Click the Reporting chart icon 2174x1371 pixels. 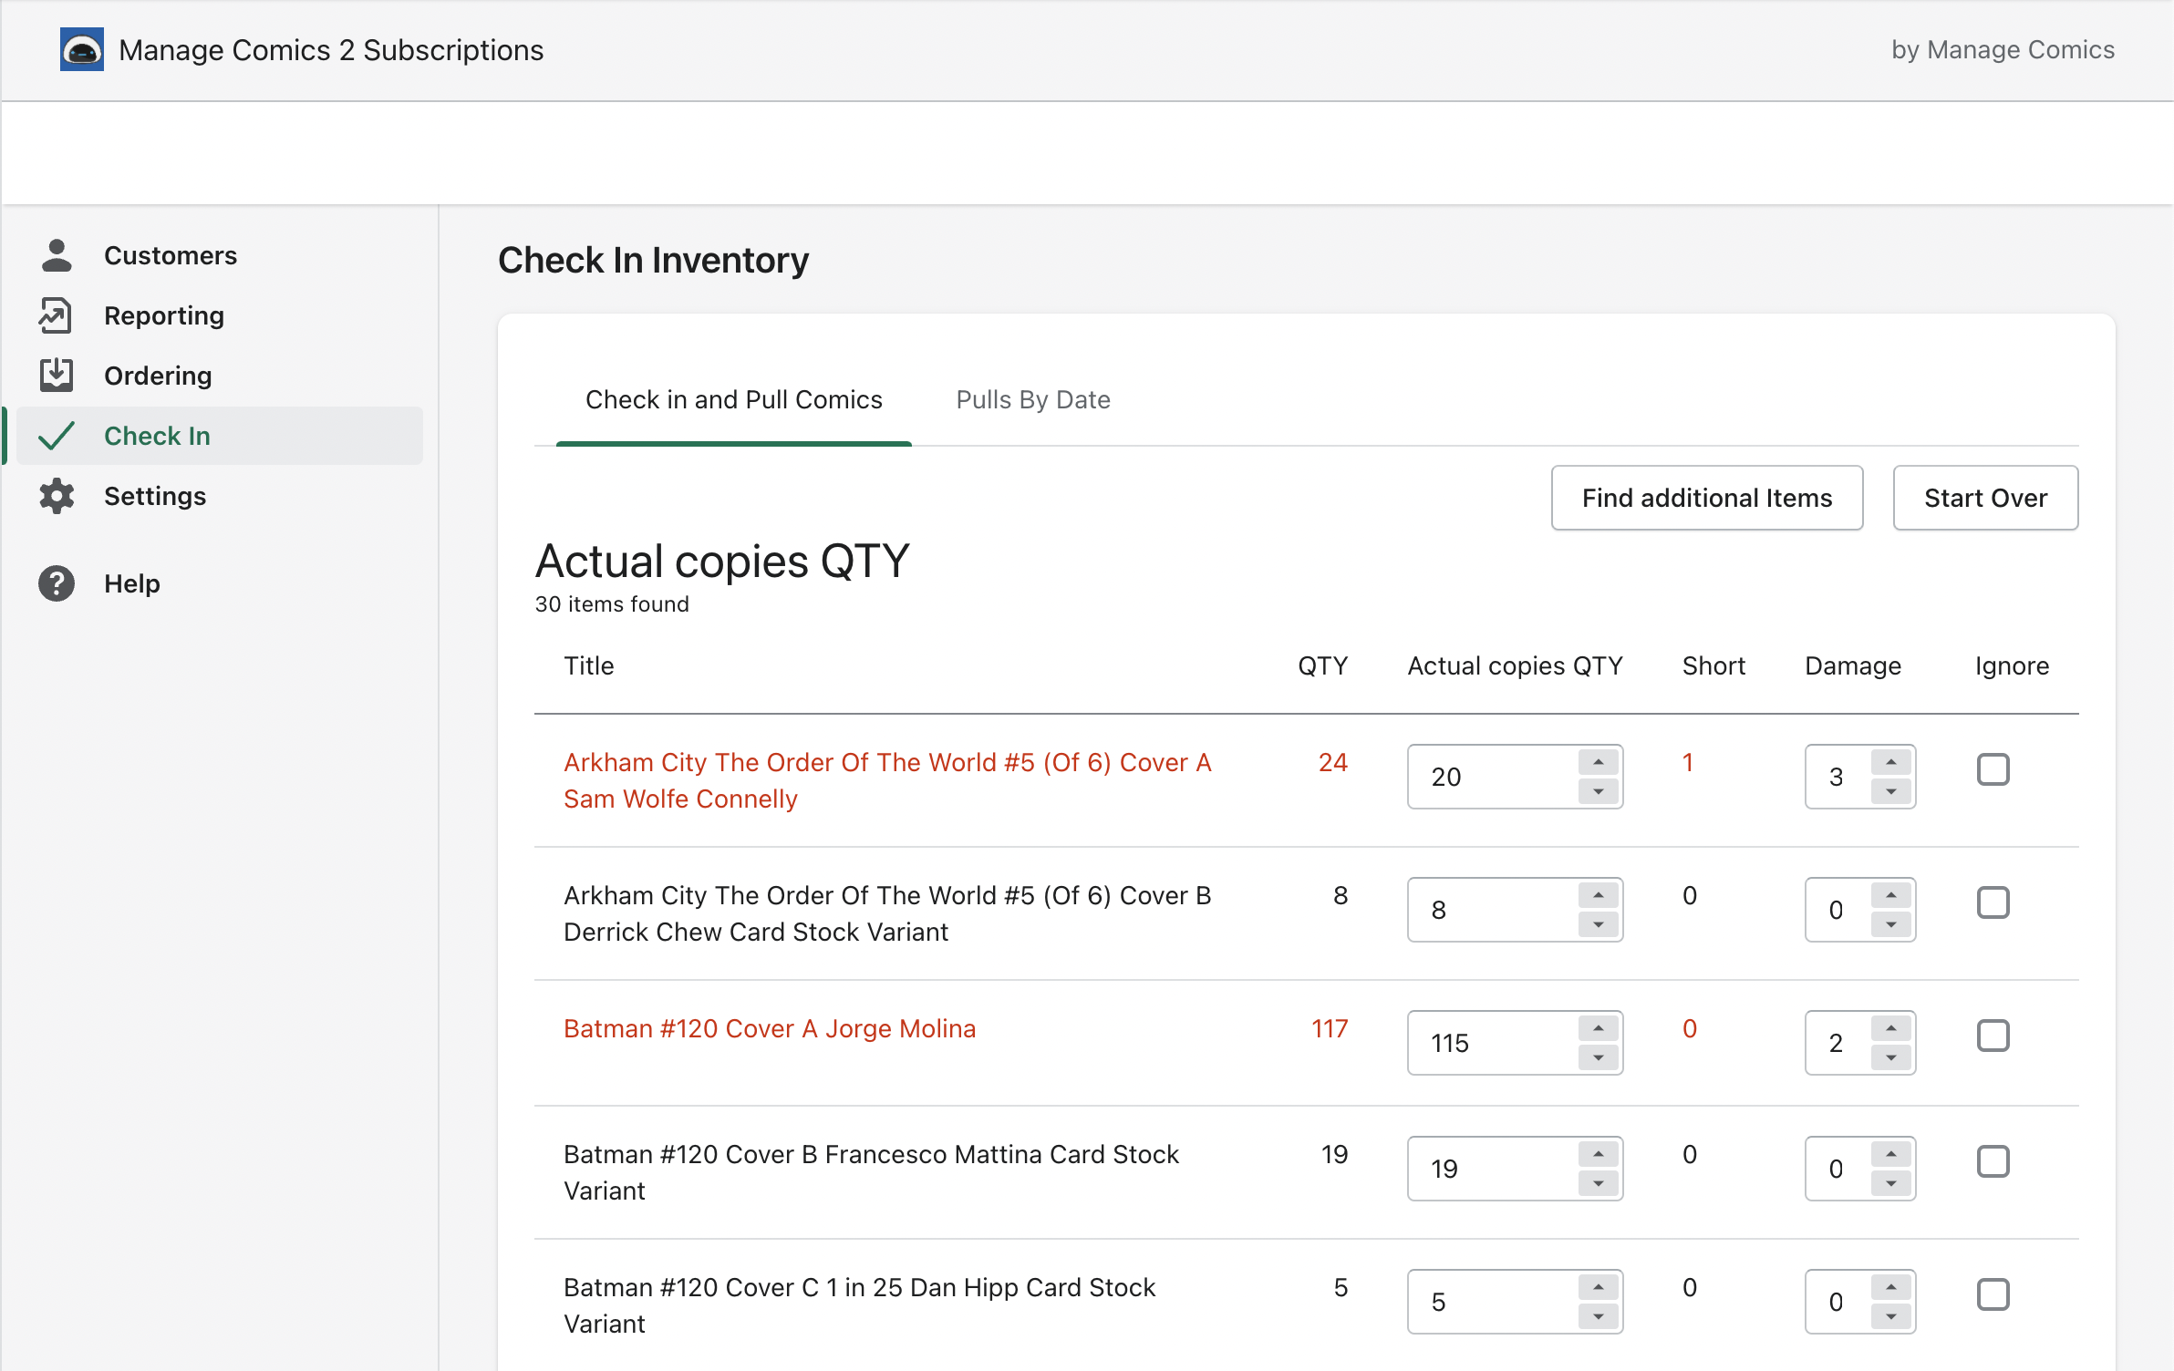click(57, 315)
